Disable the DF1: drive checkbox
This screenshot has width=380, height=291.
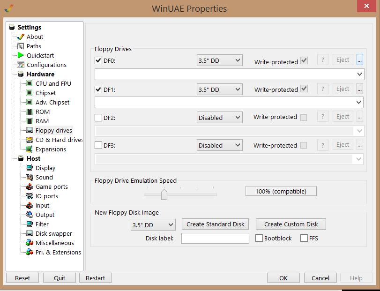[x=98, y=90]
